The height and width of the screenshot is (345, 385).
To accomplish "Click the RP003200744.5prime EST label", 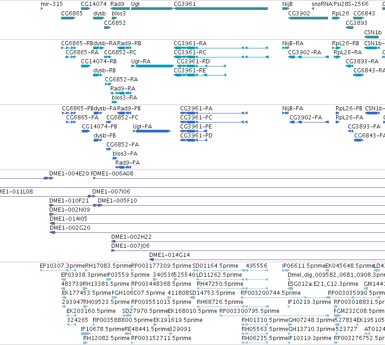I will pyautogui.click(x=271, y=293).
